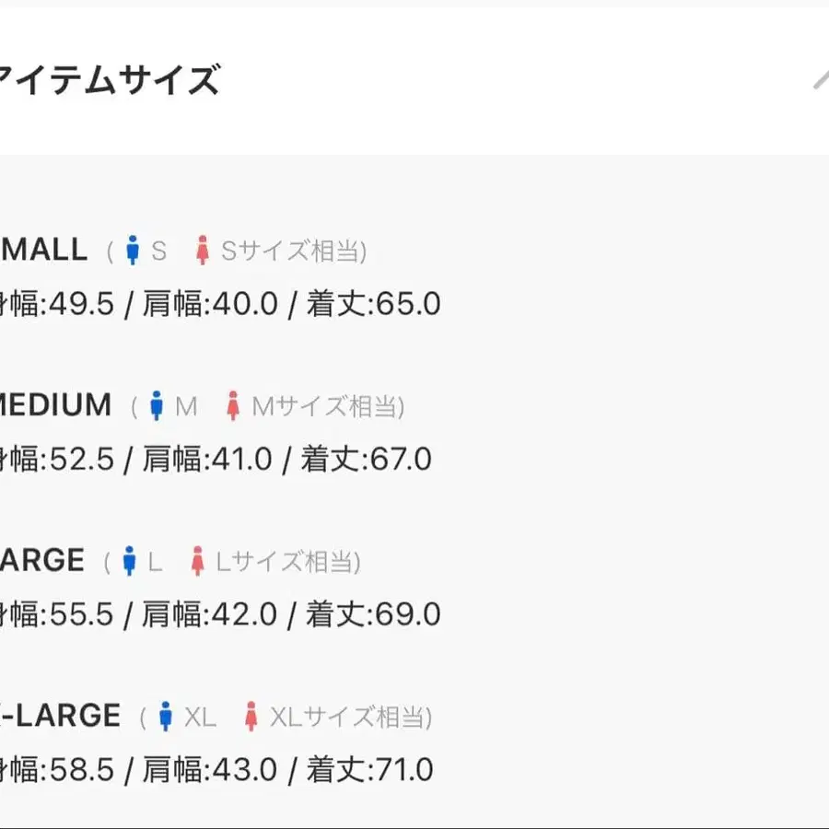Click the blue male icon beside LARGE
Screen dimensions: 829x829
pos(130,561)
